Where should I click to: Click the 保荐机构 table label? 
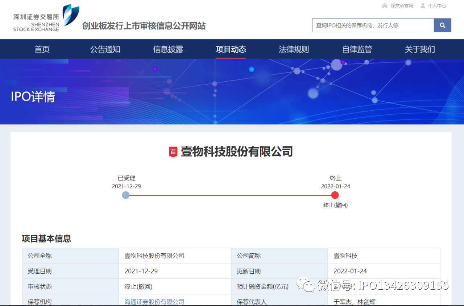pos(40,302)
